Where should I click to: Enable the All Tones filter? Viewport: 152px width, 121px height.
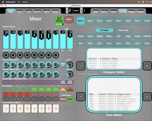[x=104, y=30]
